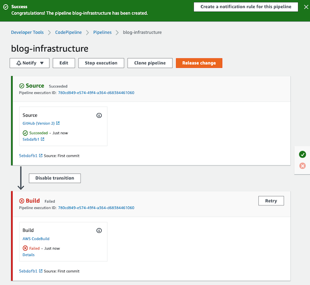Click the success checkmark icon in the green banner
Image resolution: width=310 pixels, height=285 pixels.
pyautogui.click(x=6, y=7)
